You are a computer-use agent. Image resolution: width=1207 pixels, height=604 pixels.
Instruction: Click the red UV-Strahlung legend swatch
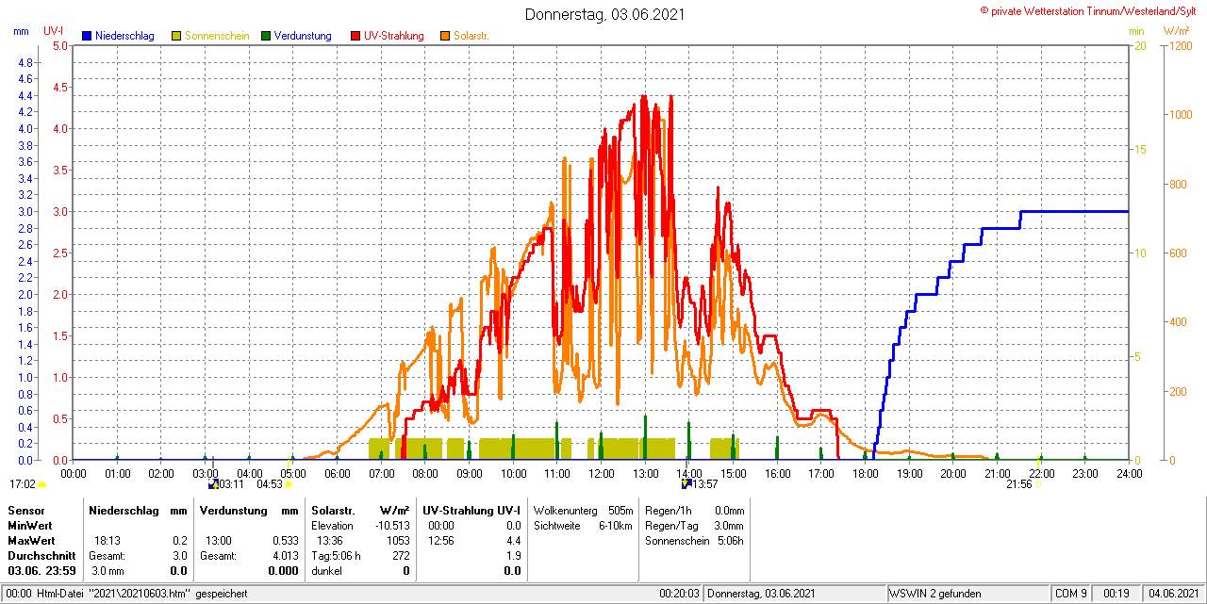(355, 36)
